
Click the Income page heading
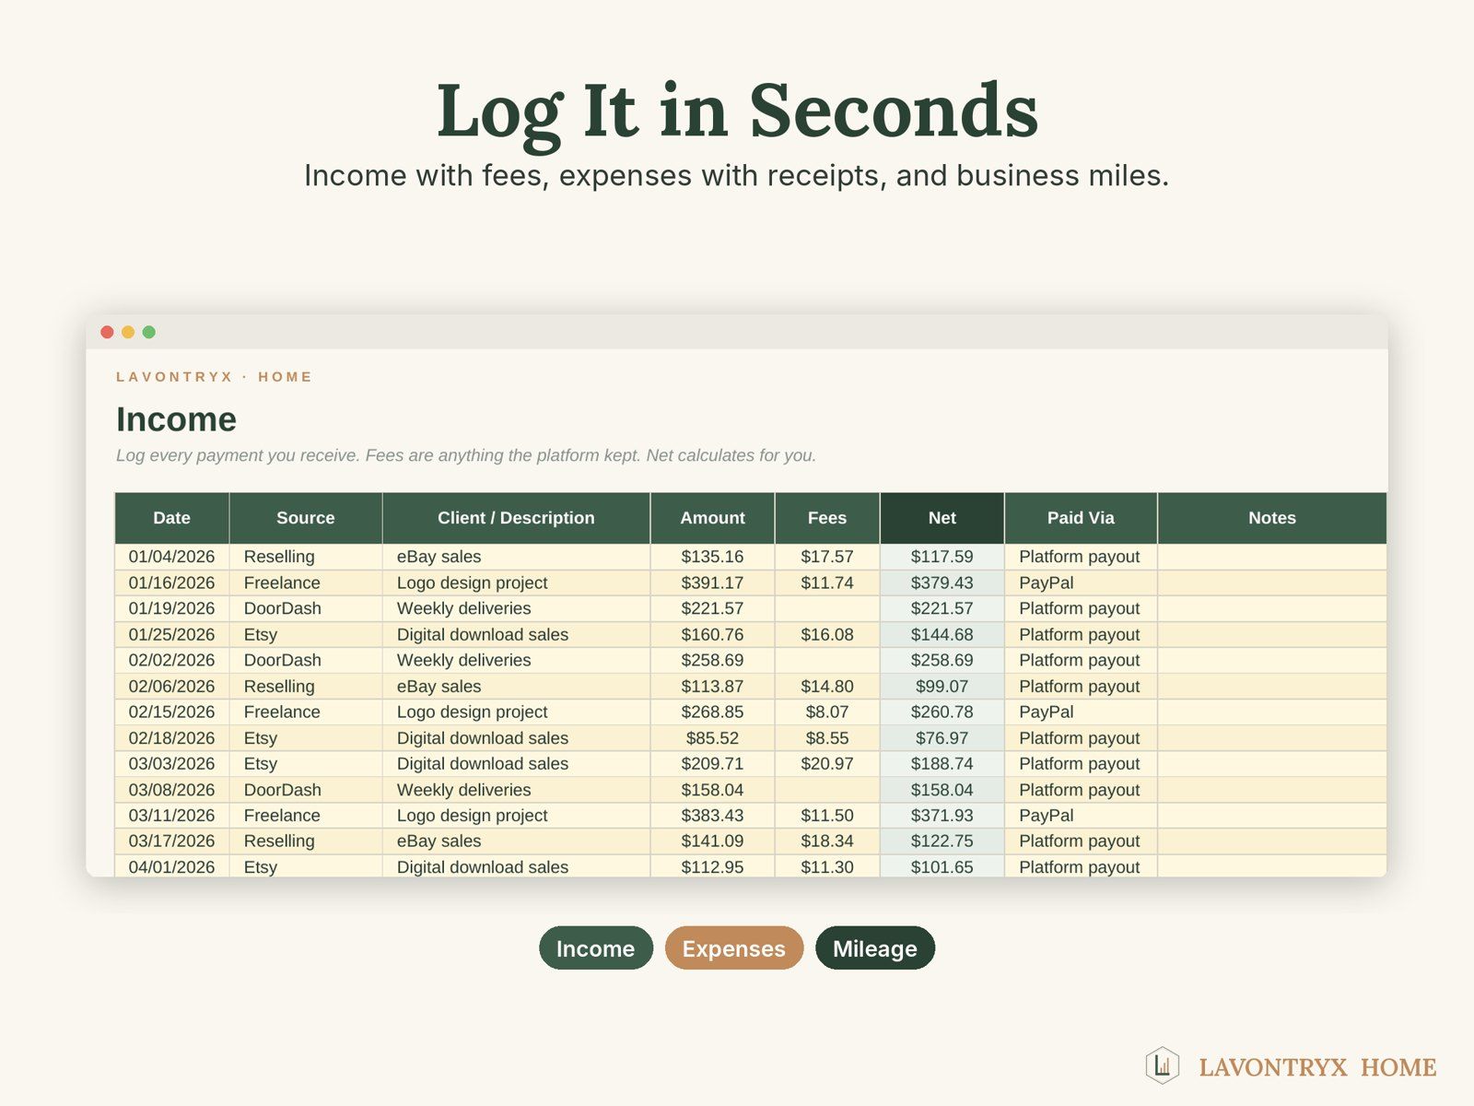176,419
